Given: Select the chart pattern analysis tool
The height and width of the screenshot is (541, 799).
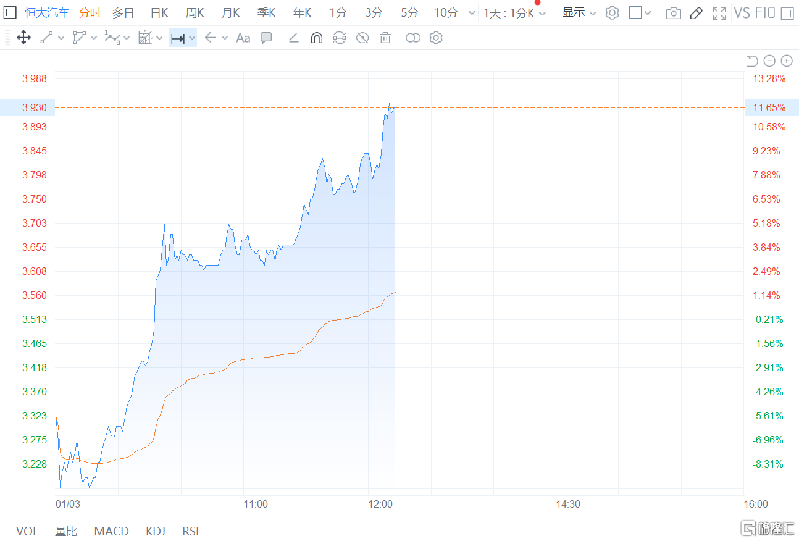Looking at the screenshot, I should 144,38.
